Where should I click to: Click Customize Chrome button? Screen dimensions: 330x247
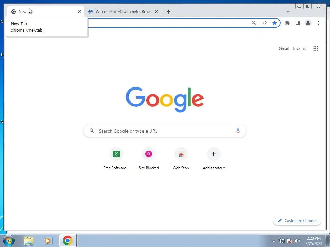[x=297, y=221]
